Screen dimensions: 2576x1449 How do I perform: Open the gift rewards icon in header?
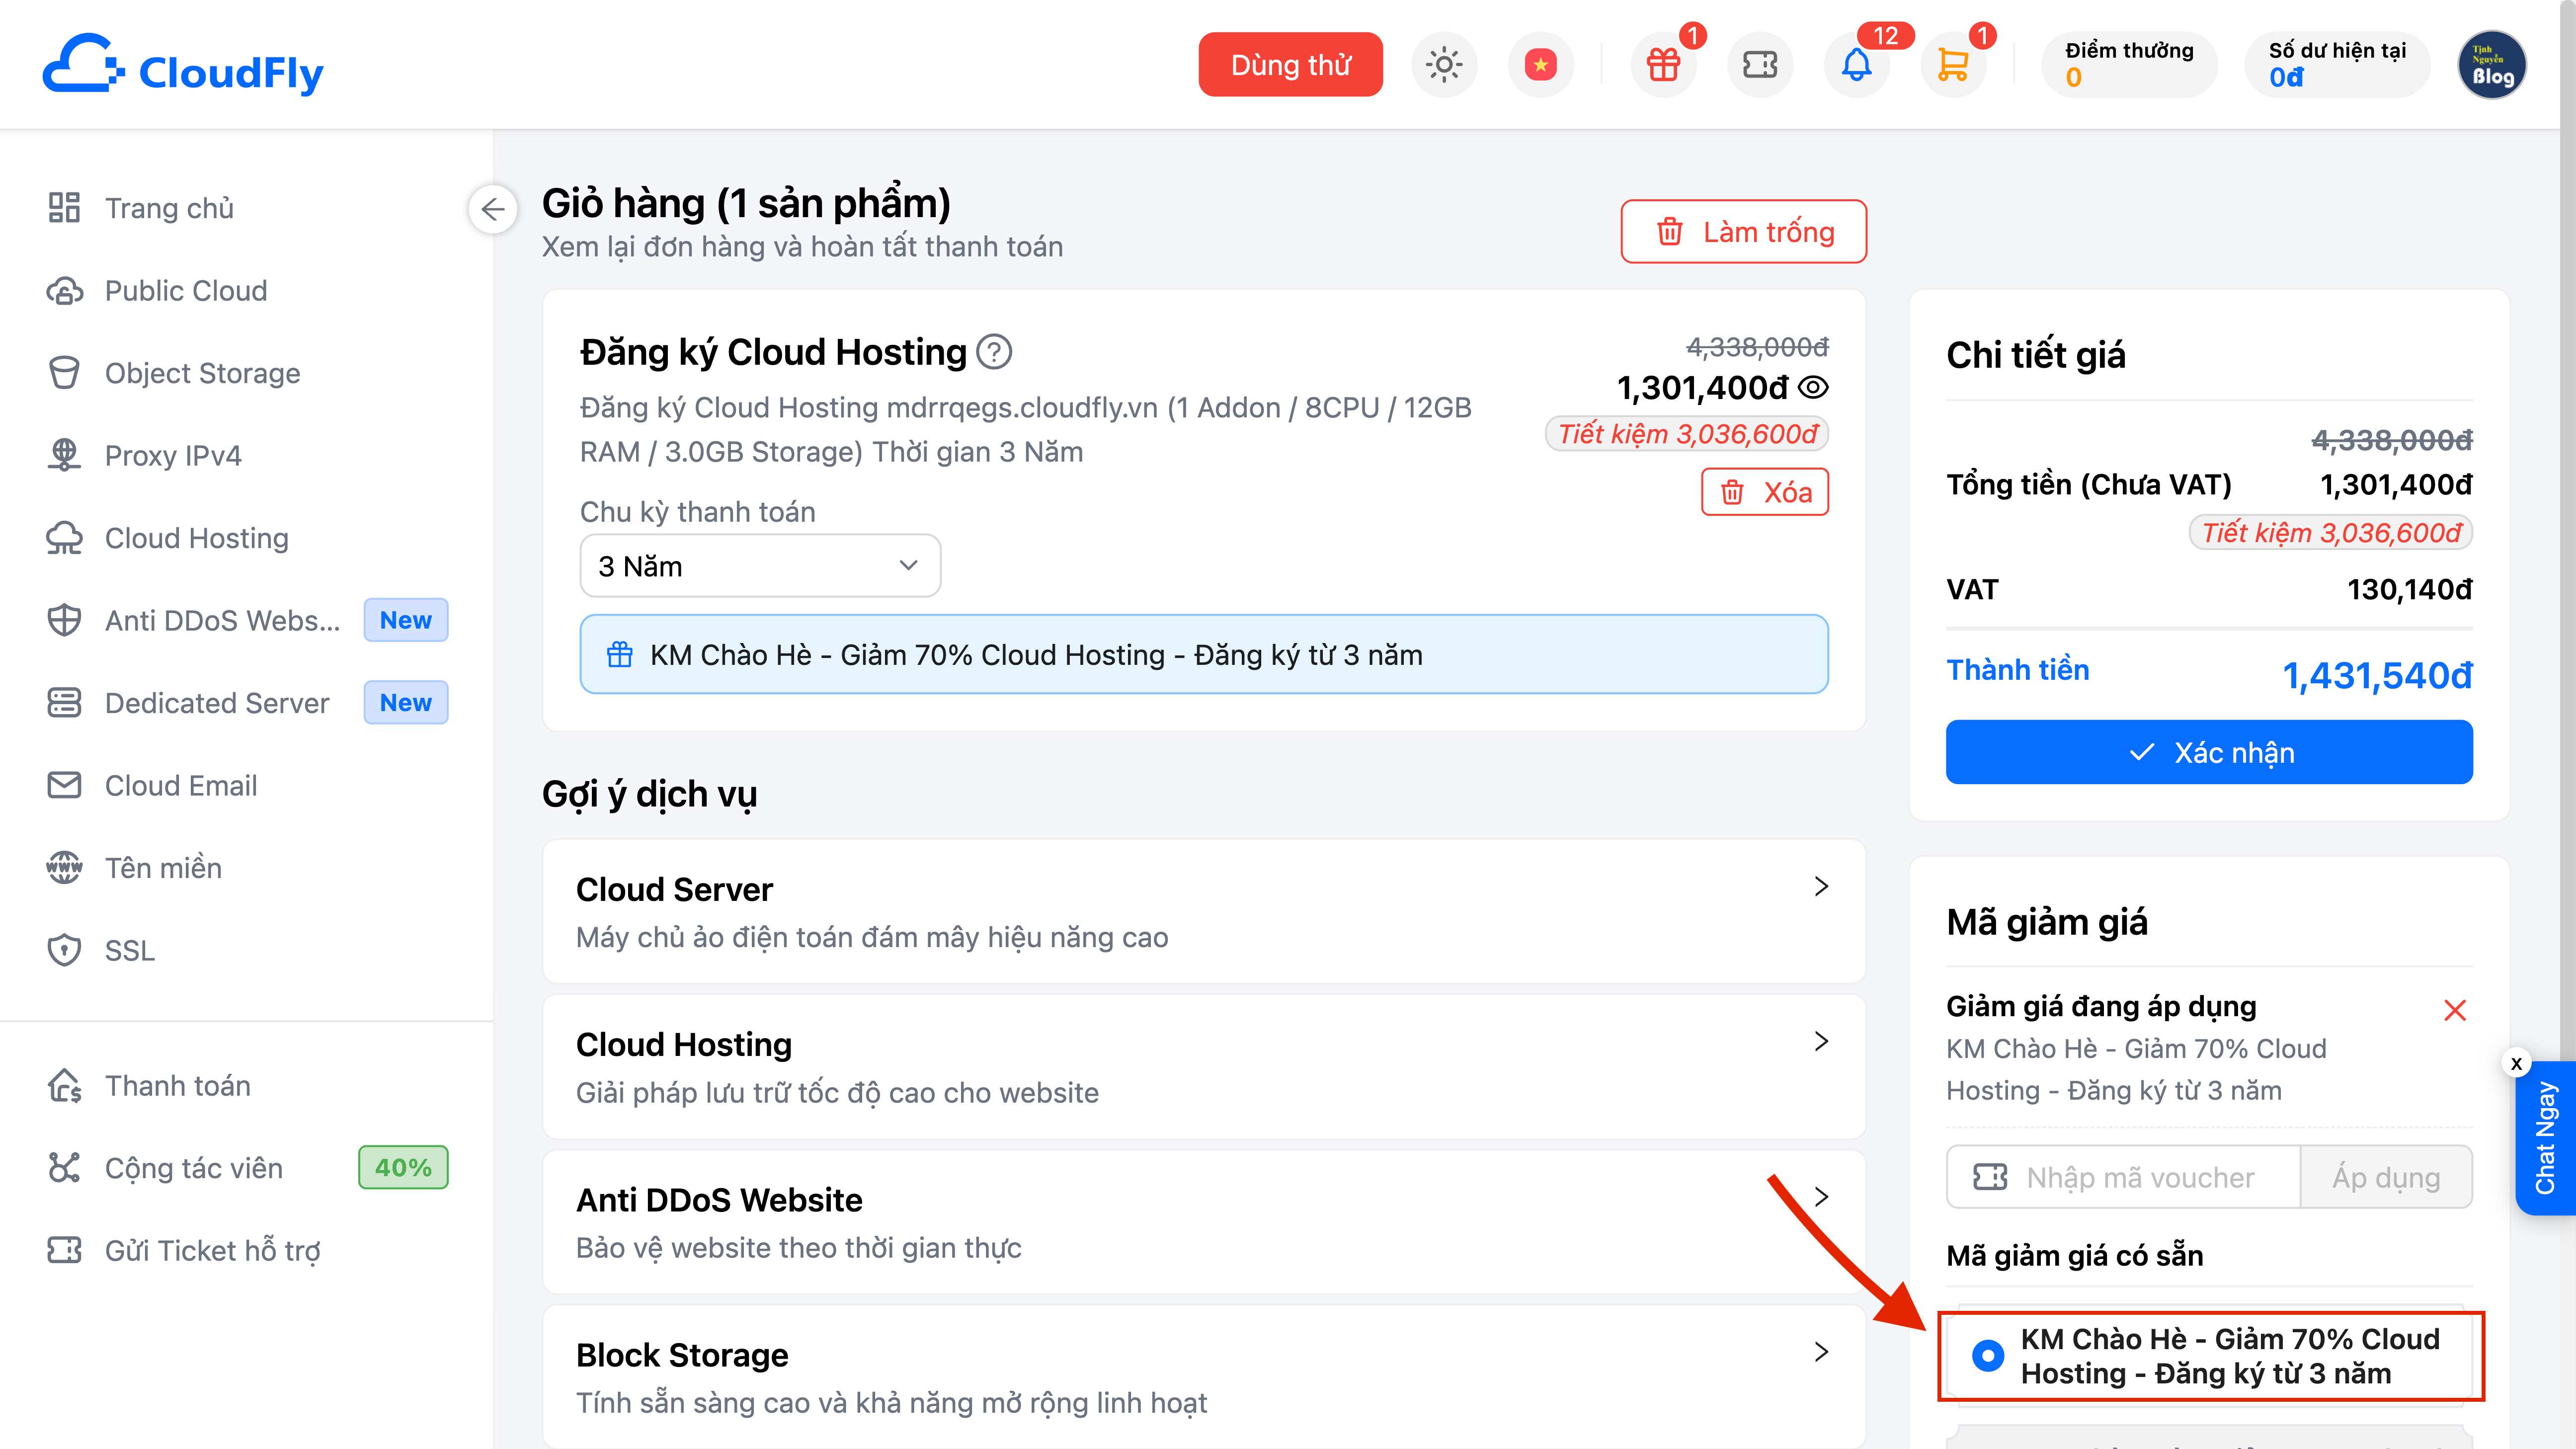coord(1664,65)
